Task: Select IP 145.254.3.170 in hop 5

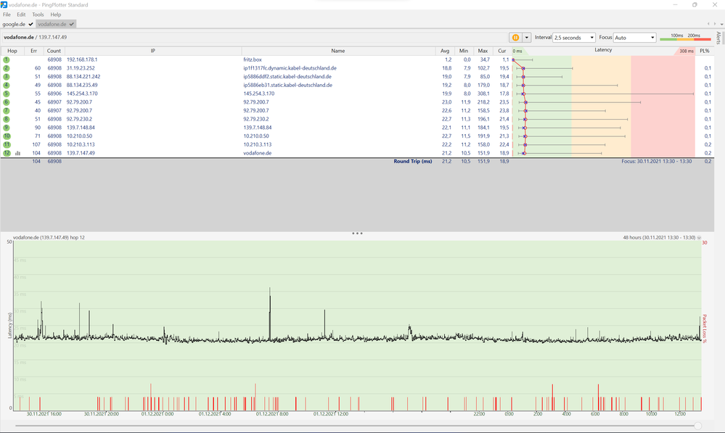Action: [82, 94]
